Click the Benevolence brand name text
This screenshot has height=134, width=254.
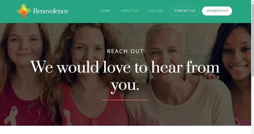(50, 11)
